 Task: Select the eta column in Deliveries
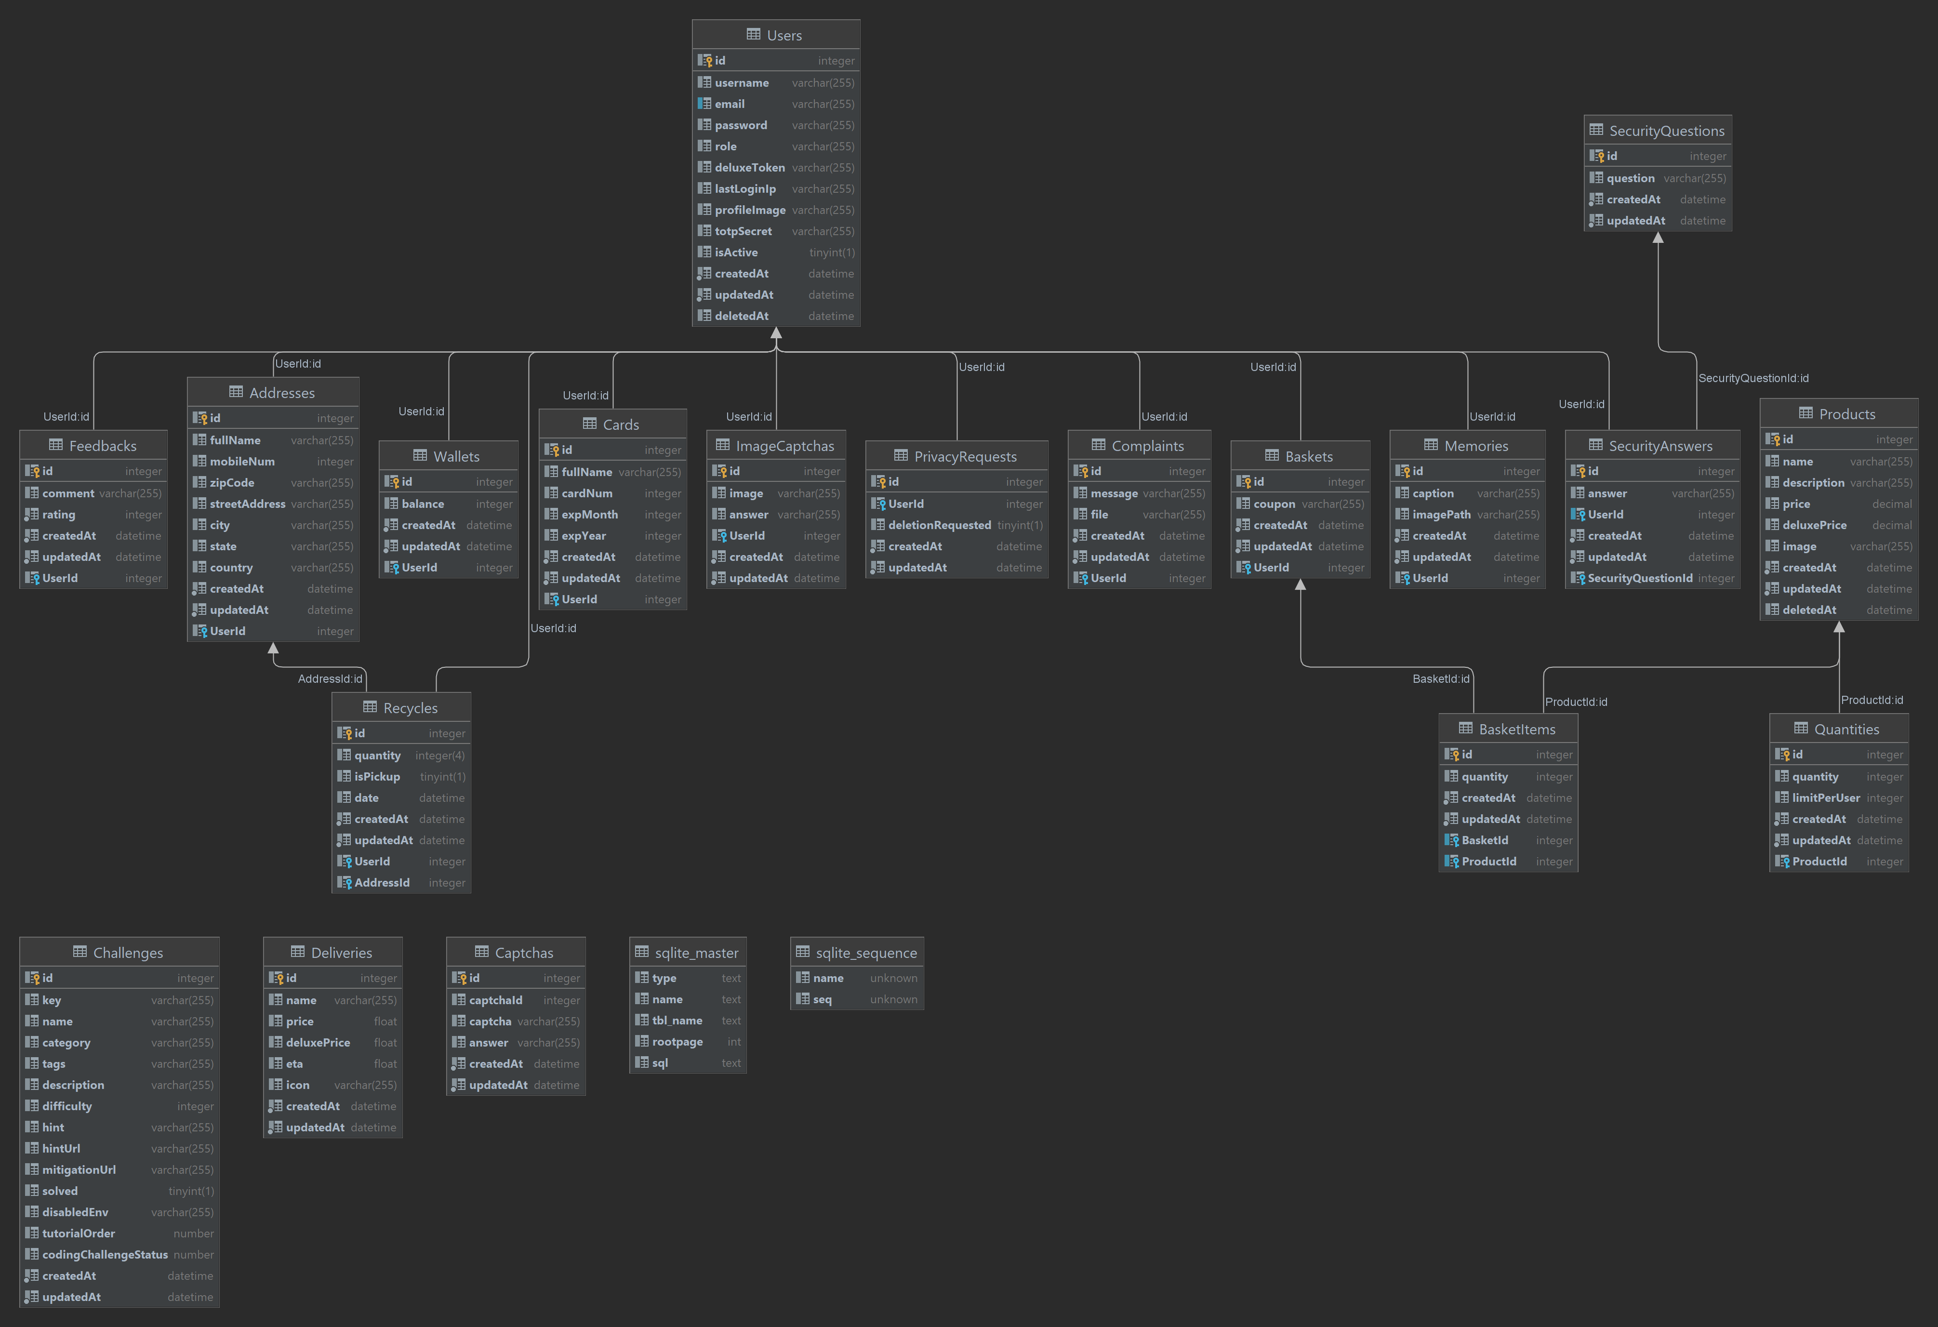333,1063
